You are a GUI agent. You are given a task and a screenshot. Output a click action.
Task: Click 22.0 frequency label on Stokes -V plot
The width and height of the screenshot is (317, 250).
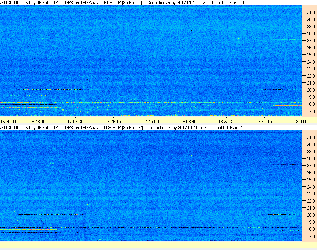[x=311, y=76]
